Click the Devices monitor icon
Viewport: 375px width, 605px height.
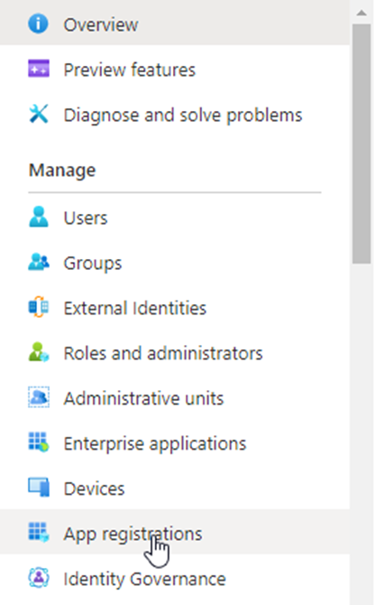tap(39, 488)
